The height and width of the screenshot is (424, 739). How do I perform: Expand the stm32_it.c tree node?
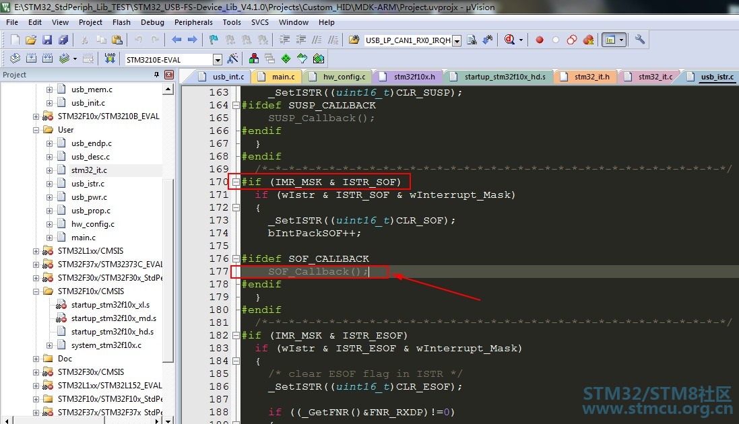pos(49,170)
